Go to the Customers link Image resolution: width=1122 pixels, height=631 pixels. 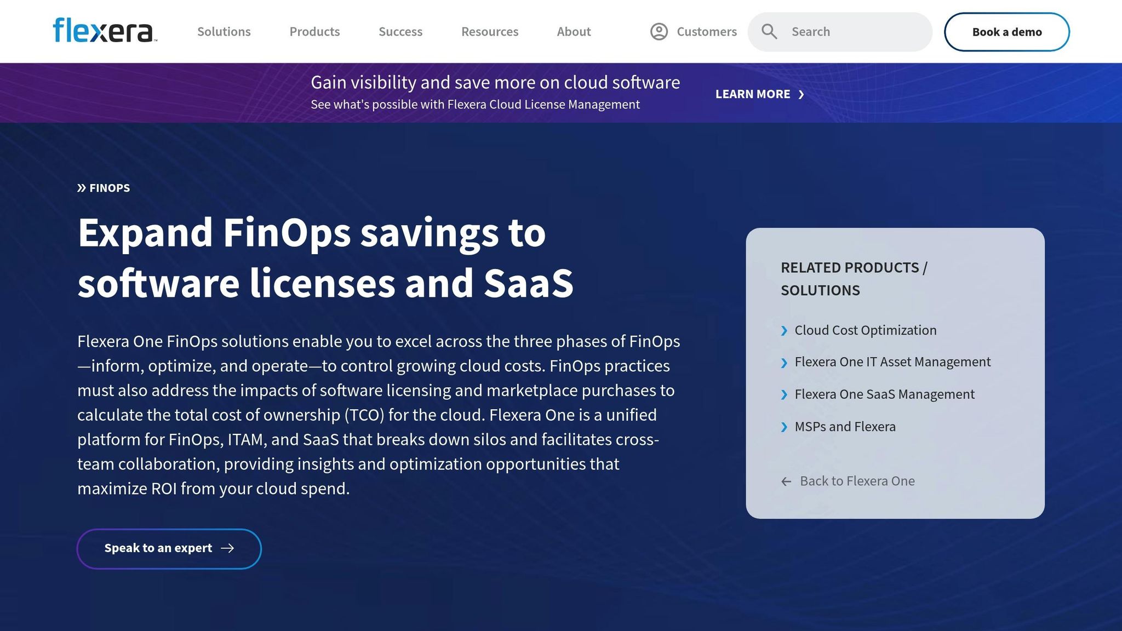tap(707, 32)
